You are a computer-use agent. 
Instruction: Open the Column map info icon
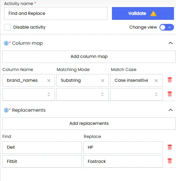click(x=6, y=43)
